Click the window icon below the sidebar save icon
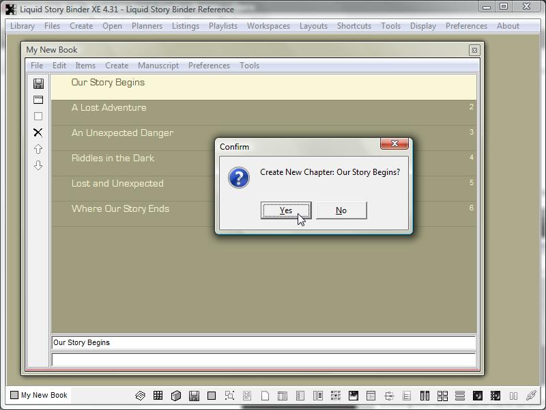The height and width of the screenshot is (410, 546). click(38, 100)
